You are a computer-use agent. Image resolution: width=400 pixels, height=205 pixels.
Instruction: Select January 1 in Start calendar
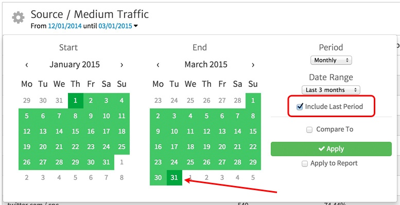(76, 101)
